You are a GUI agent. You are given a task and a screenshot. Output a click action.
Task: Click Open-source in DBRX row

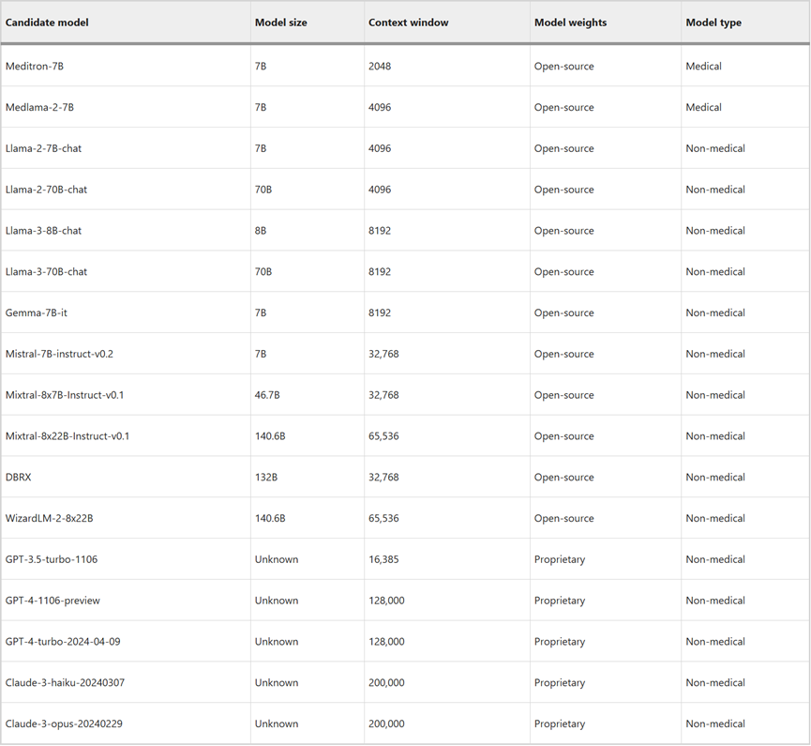pyautogui.click(x=563, y=478)
